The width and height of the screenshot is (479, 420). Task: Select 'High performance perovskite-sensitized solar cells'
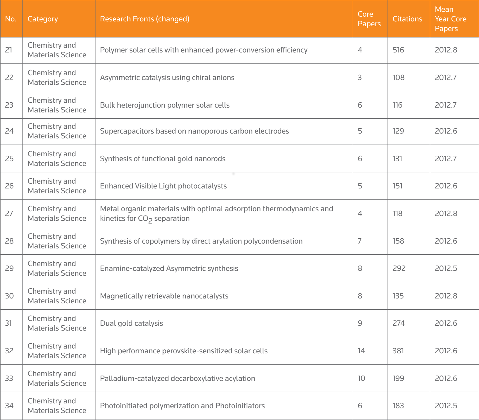184,351
